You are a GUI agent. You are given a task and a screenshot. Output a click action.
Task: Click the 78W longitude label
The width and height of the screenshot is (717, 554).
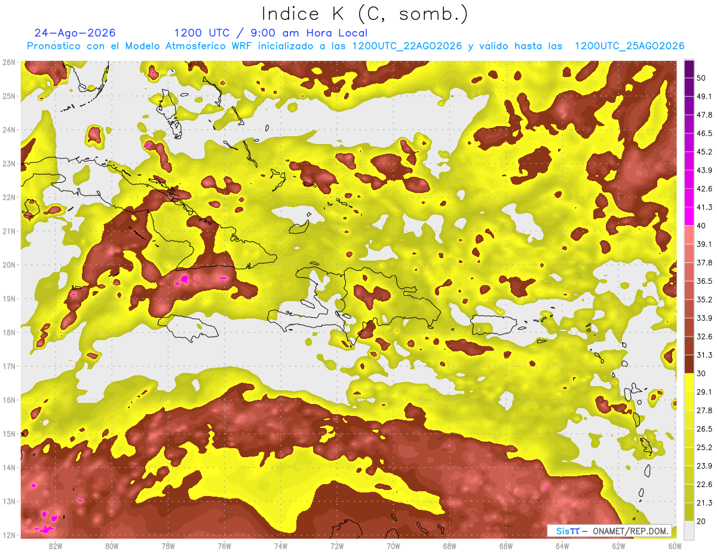(x=168, y=546)
